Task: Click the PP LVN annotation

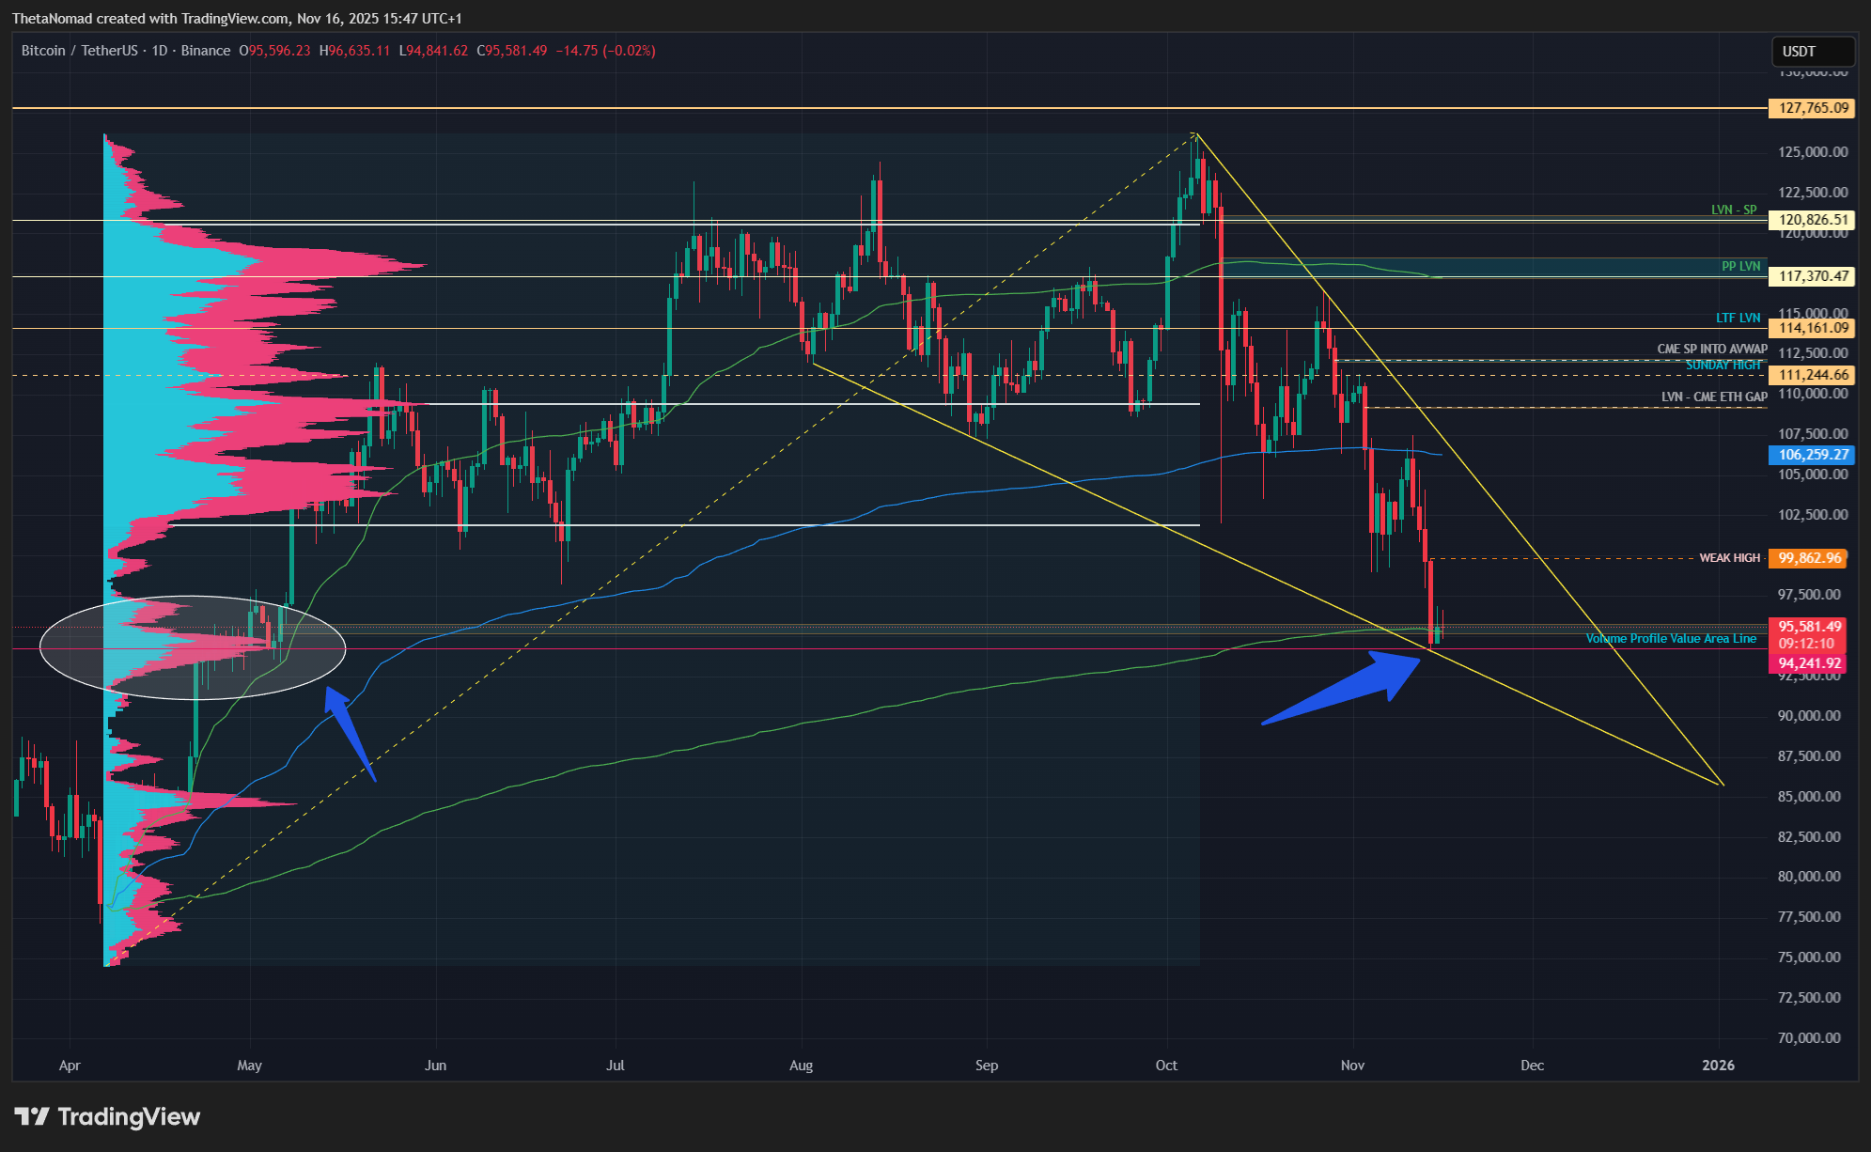Action: tap(1740, 266)
